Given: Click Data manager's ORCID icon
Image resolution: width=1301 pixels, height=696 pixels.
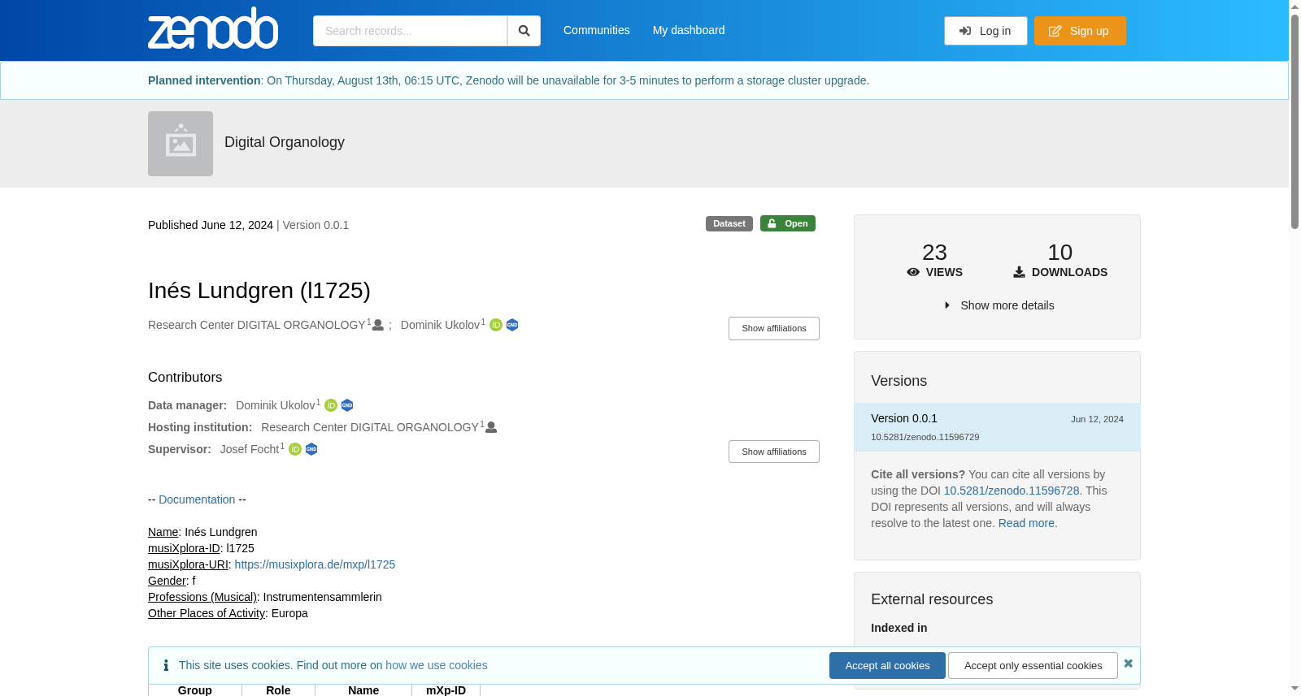Looking at the screenshot, I should 331,405.
